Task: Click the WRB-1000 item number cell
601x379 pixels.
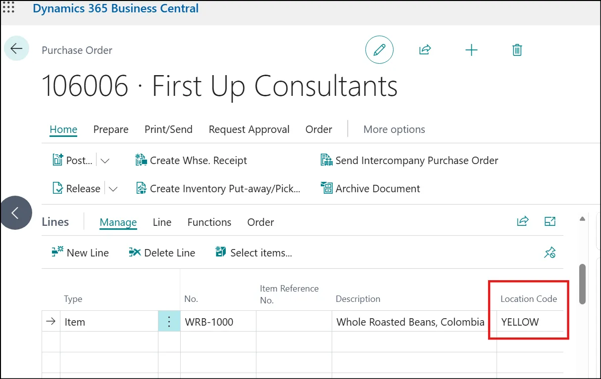Action: point(218,322)
